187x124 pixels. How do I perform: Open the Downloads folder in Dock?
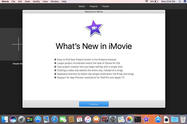coord(175,119)
